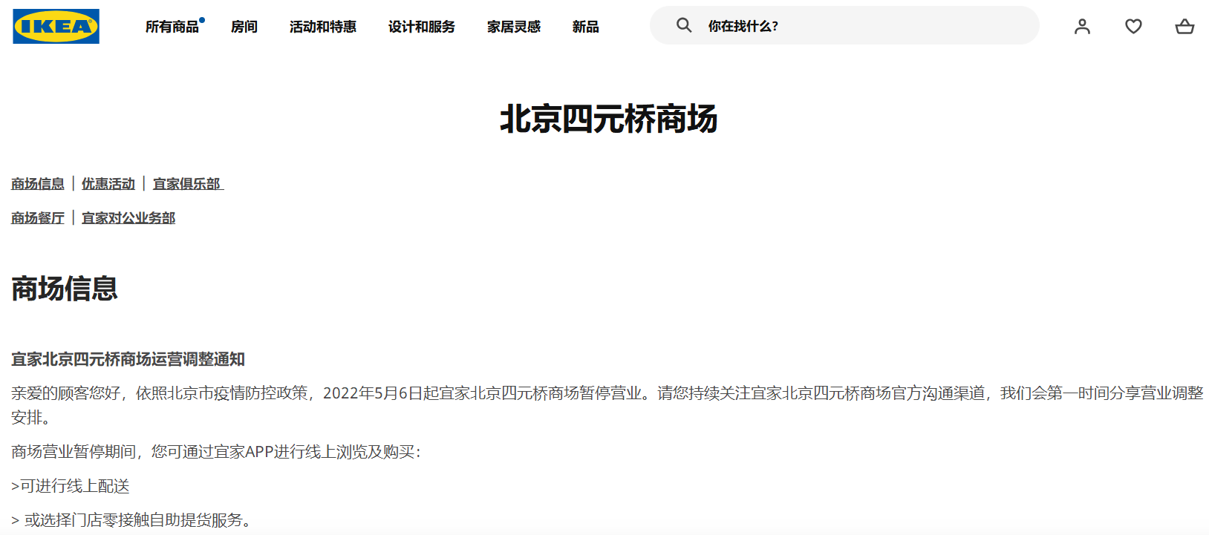Follow the 优惠活动 link
The image size is (1209, 535).
108,184
